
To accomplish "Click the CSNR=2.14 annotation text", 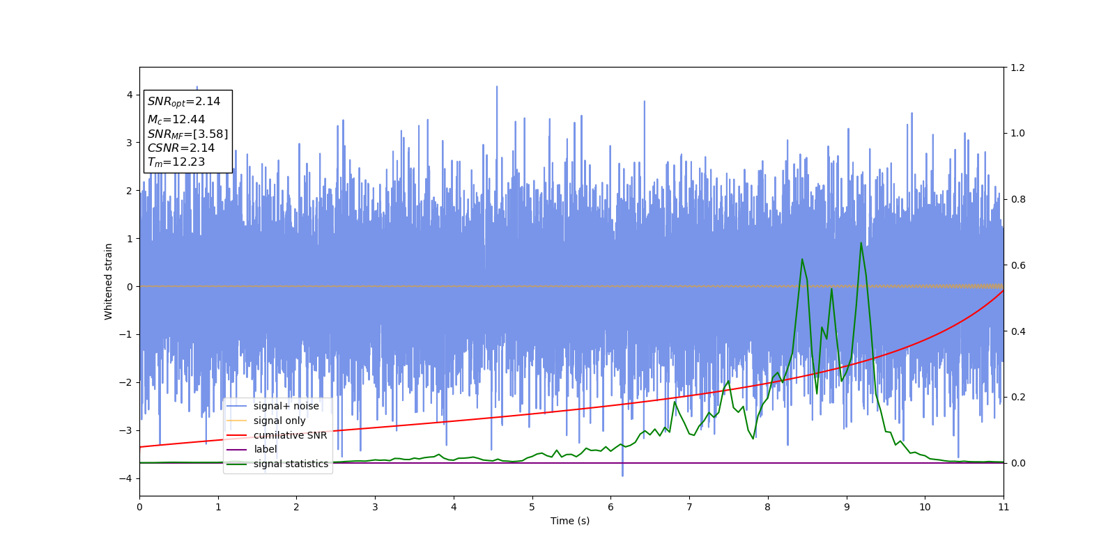I will (x=181, y=148).
